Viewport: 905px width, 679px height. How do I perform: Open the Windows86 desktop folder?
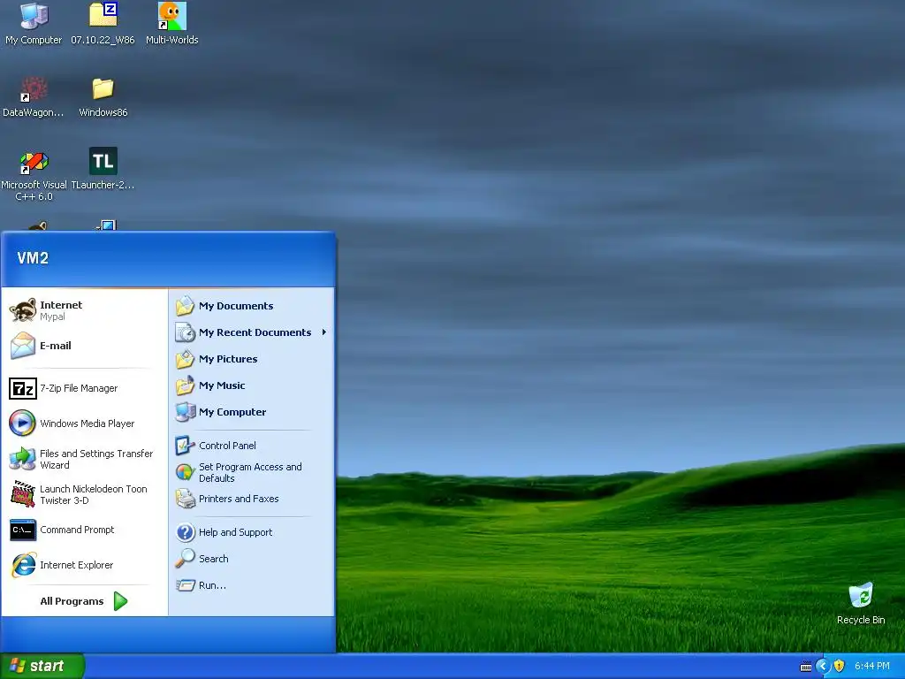click(x=103, y=96)
